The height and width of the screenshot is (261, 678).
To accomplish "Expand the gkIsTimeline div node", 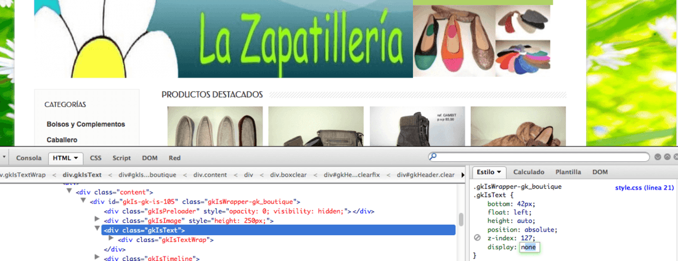I will (97, 257).
